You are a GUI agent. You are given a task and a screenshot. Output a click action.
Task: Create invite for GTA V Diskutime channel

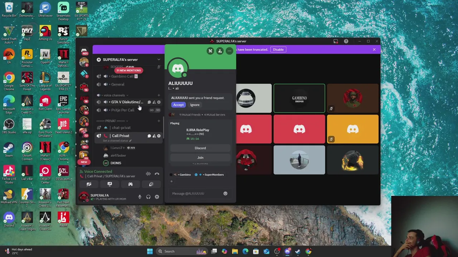point(154,102)
